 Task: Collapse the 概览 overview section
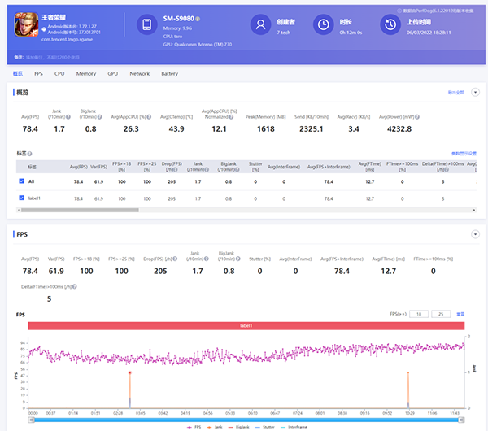click(474, 93)
